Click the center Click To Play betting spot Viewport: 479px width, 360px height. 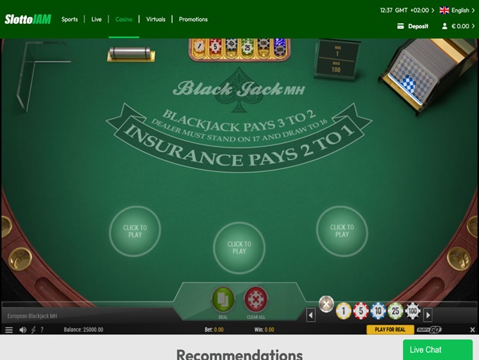[240, 247]
